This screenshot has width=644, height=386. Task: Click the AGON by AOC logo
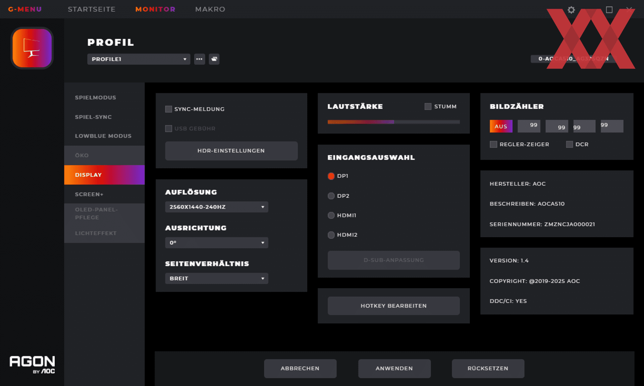(x=32, y=364)
